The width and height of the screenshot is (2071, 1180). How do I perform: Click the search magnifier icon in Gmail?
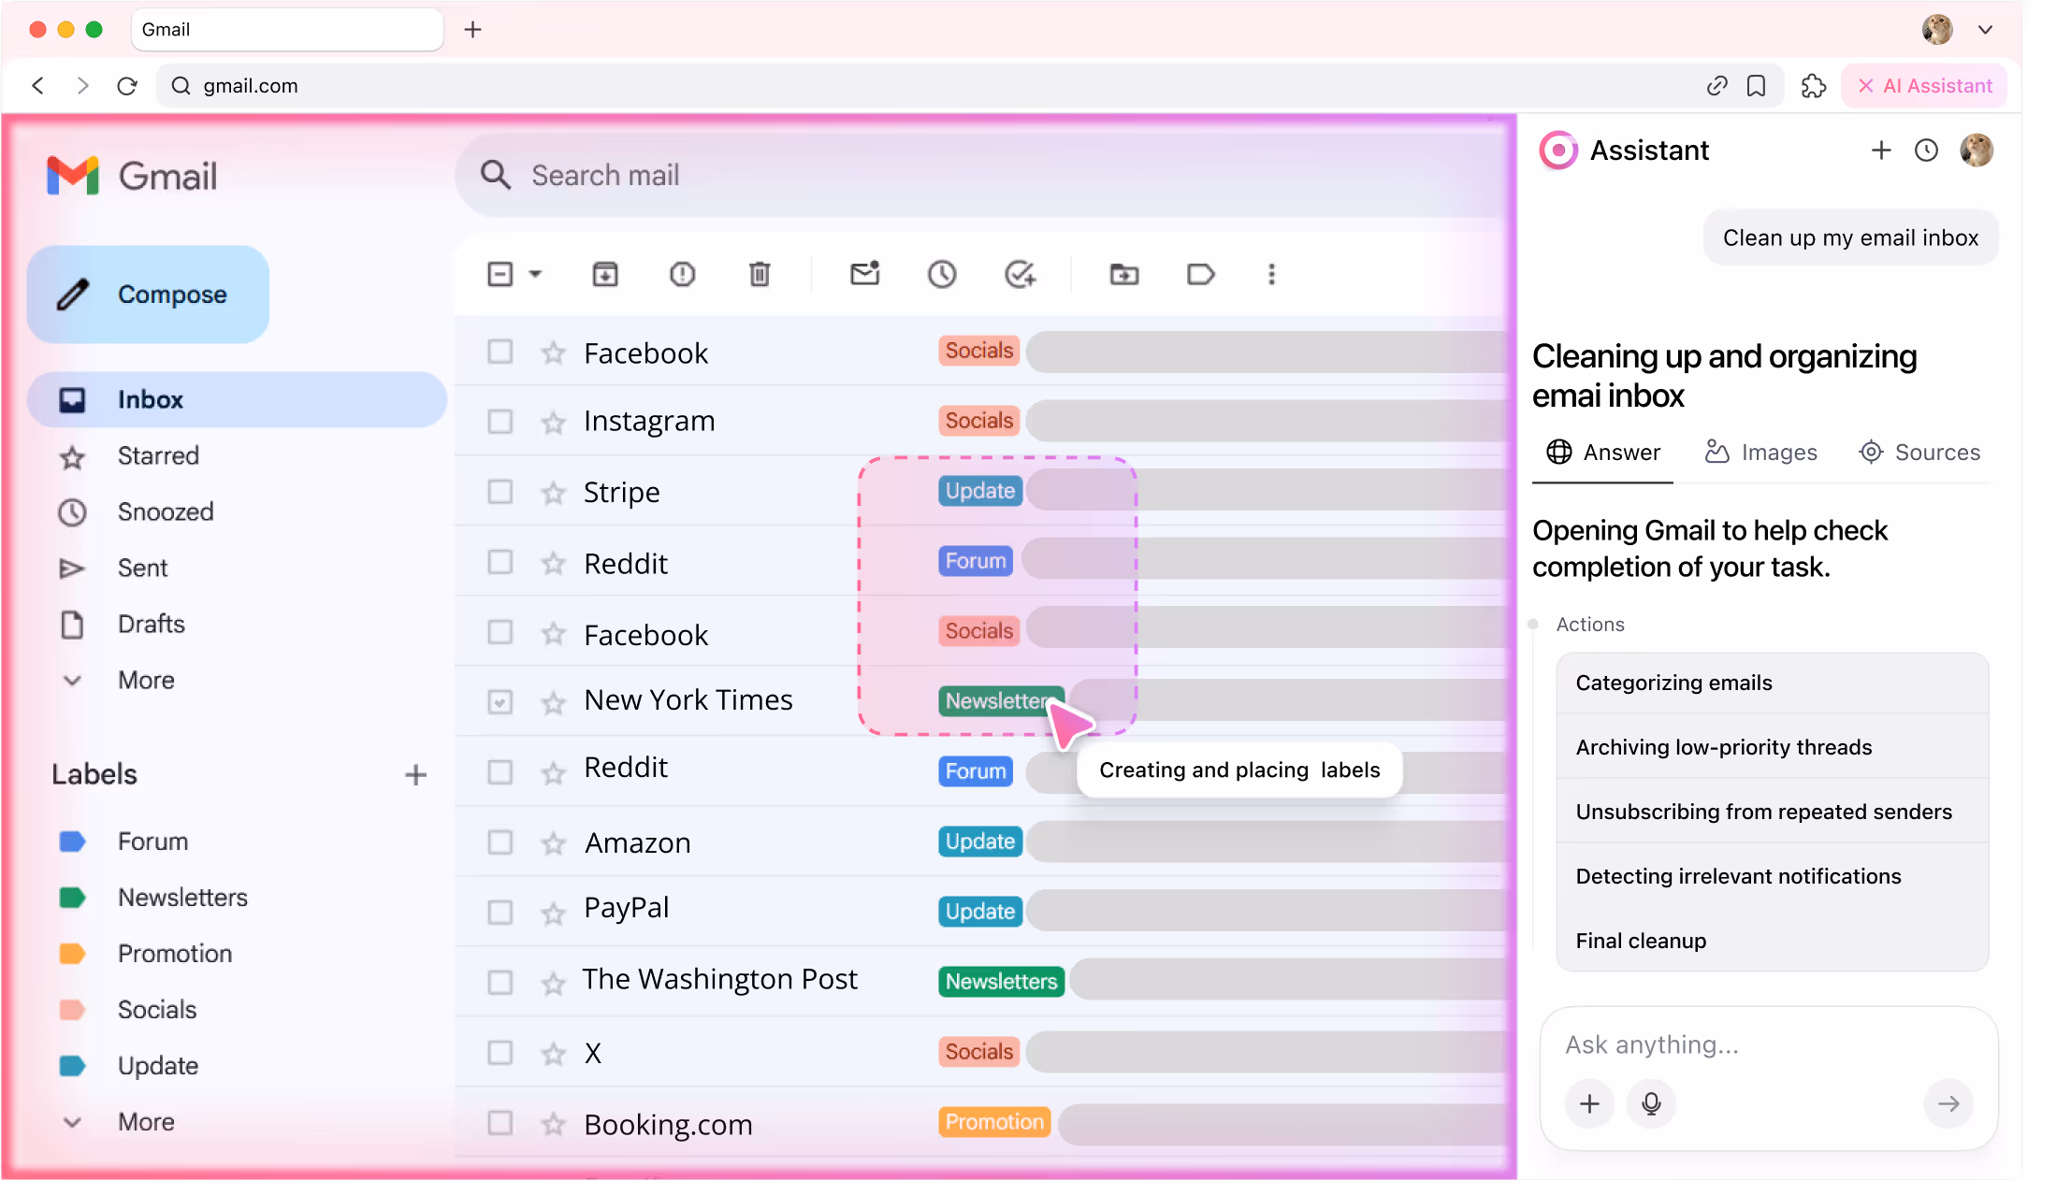coord(496,175)
